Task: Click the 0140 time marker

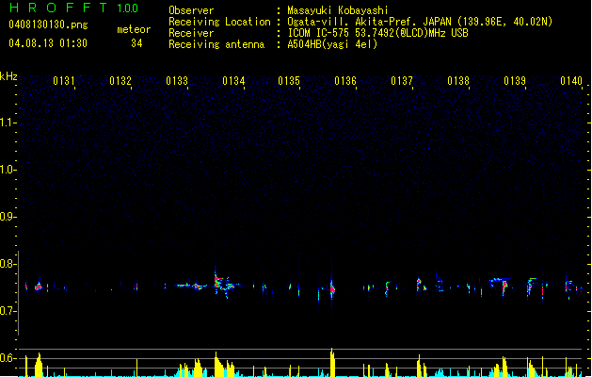Action: pos(571,81)
